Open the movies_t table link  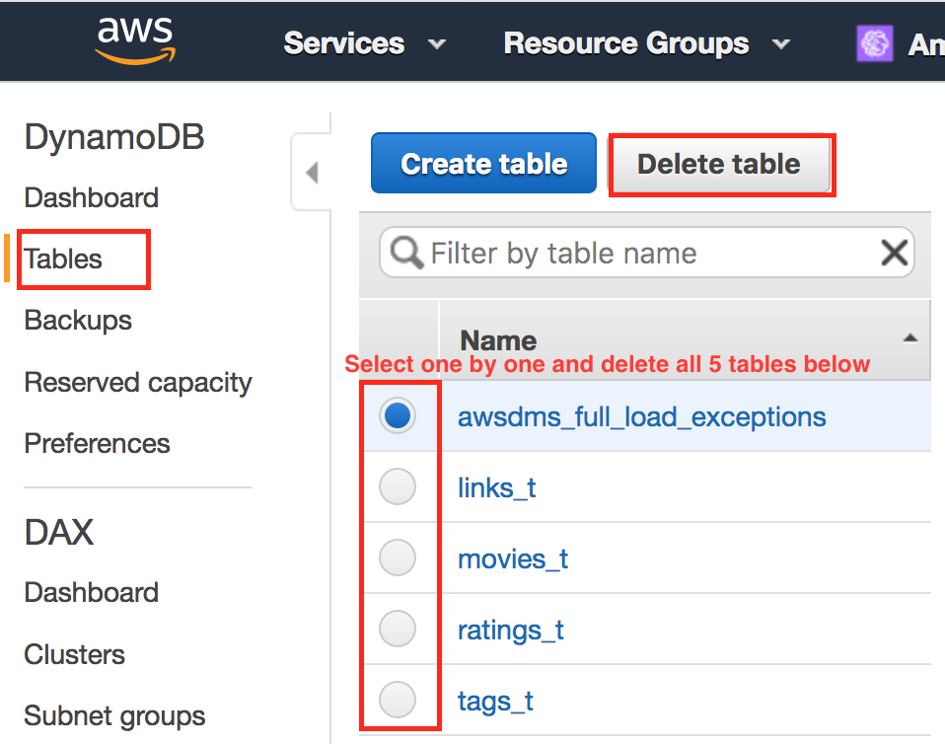pos(512,558)
